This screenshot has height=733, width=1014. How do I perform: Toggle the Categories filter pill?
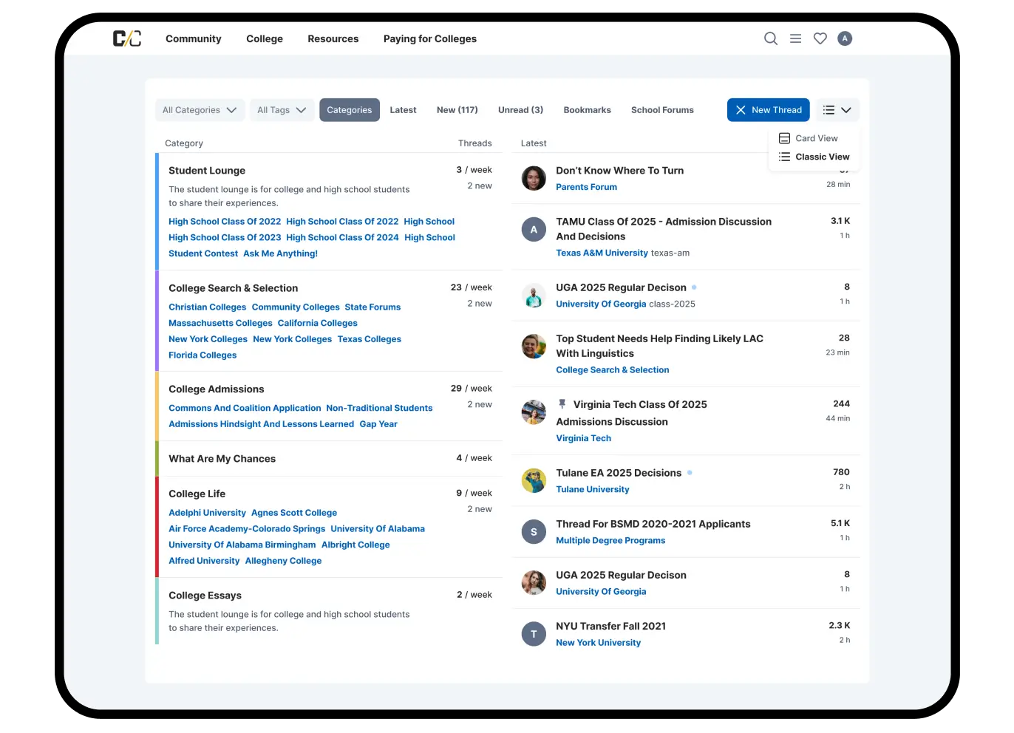(x=350, y=110)
